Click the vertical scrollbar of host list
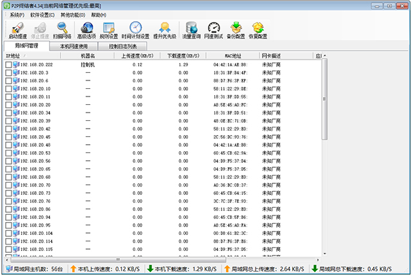Screen dimensions: 412x276 [324, 161]
